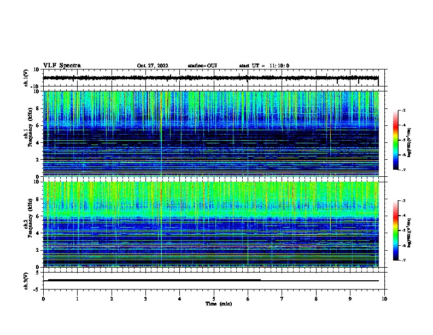The width and height of the screenshot is (433, 335).
Task: Click time axis tick label "8"
Action: 316,299
